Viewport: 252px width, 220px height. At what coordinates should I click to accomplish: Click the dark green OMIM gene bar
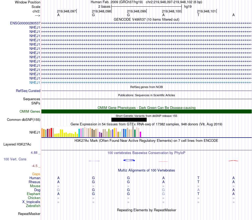tap(146, 111)
